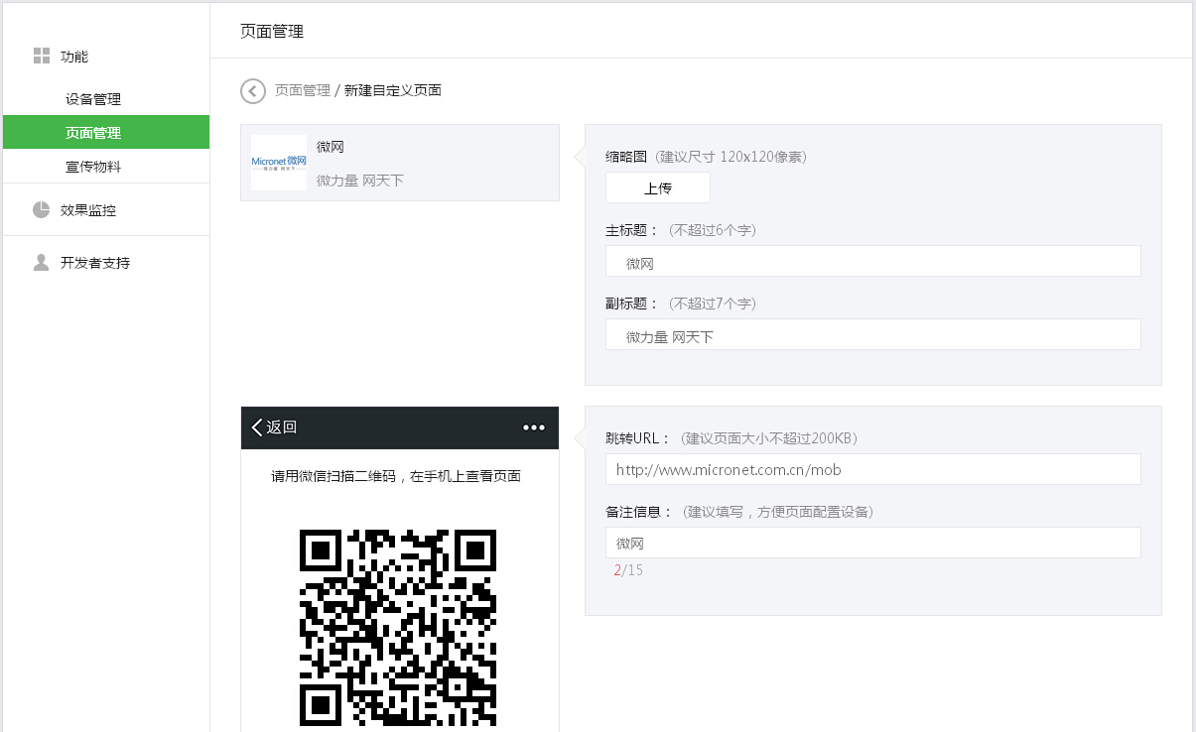
Task: Click the circular back arrow icon
Action: [x=253, y=91]
